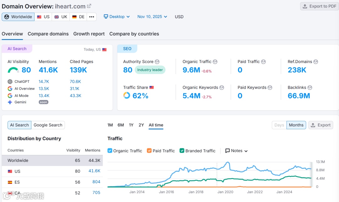Switch to the Growth report tab
The image size is (339, 202).
pyautogui.click(x=89, y=34)
